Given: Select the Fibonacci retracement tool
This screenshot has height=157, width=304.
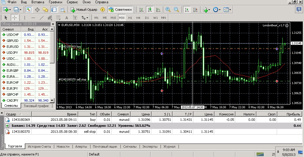Looking at the screenshot, I should pos(58,18).
